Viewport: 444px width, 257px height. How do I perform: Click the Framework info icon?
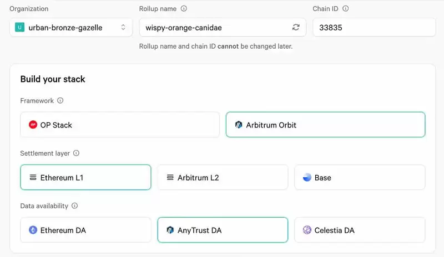(x=60, y=101)
